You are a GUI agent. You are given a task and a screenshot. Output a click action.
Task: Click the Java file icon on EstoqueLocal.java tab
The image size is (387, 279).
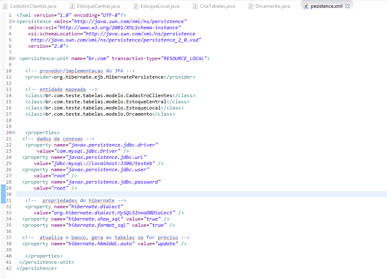point(136,6)
